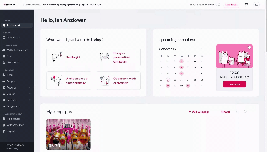Click the Settings gear icon

[4, 100]
